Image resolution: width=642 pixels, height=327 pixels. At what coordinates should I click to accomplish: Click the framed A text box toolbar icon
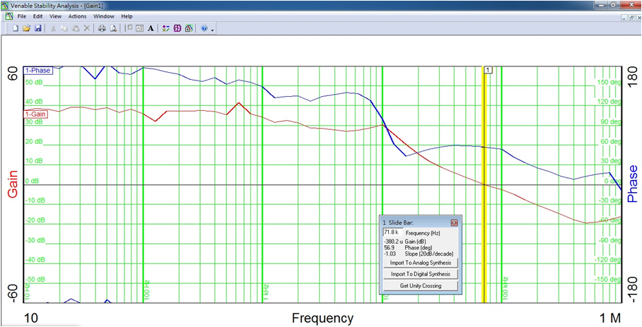(139, 29)
